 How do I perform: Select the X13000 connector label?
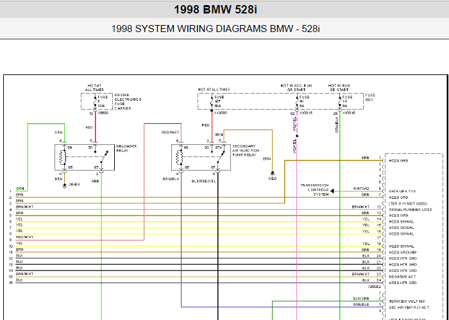[220, 113]
